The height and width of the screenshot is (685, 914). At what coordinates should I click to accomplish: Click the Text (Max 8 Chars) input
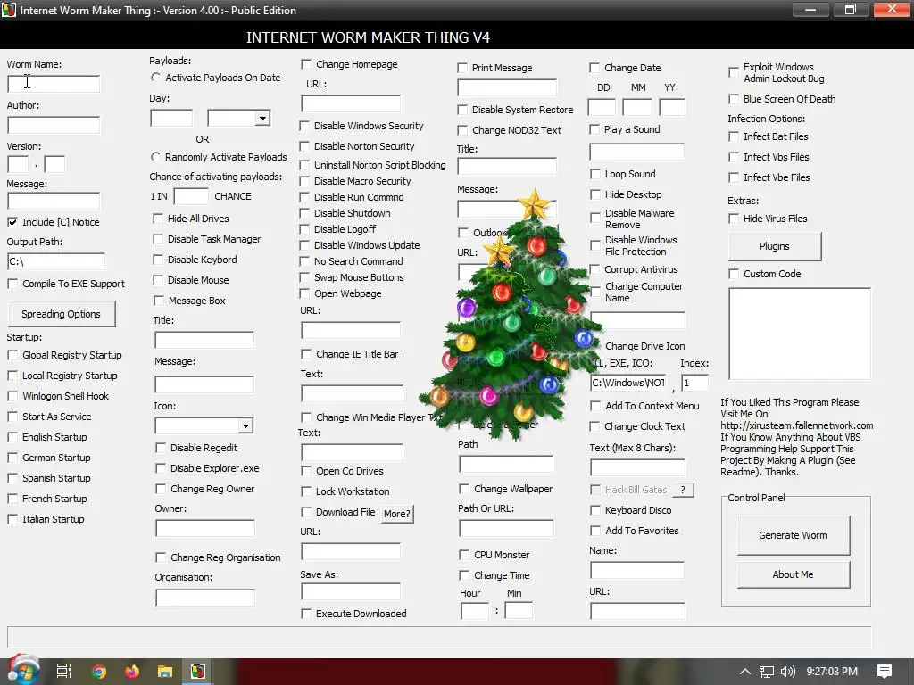click(637, 467)
